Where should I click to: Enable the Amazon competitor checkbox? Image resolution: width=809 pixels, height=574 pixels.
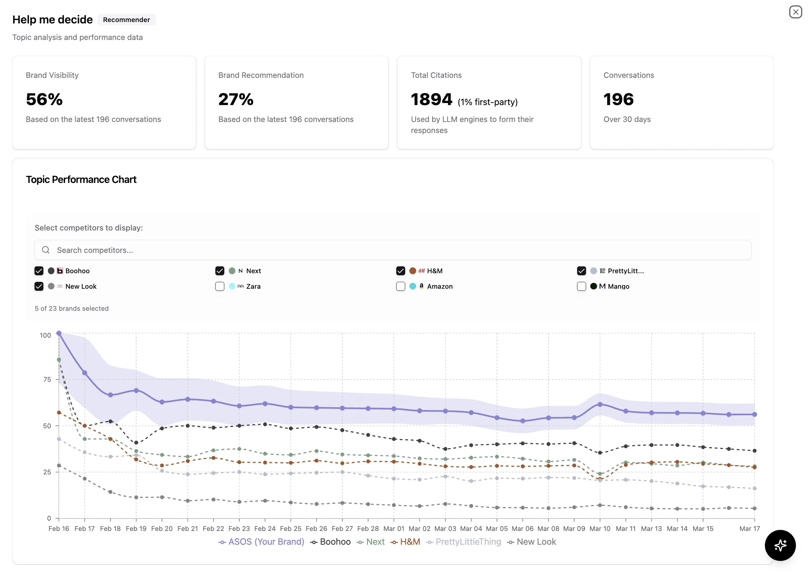[x=400, y=286]
